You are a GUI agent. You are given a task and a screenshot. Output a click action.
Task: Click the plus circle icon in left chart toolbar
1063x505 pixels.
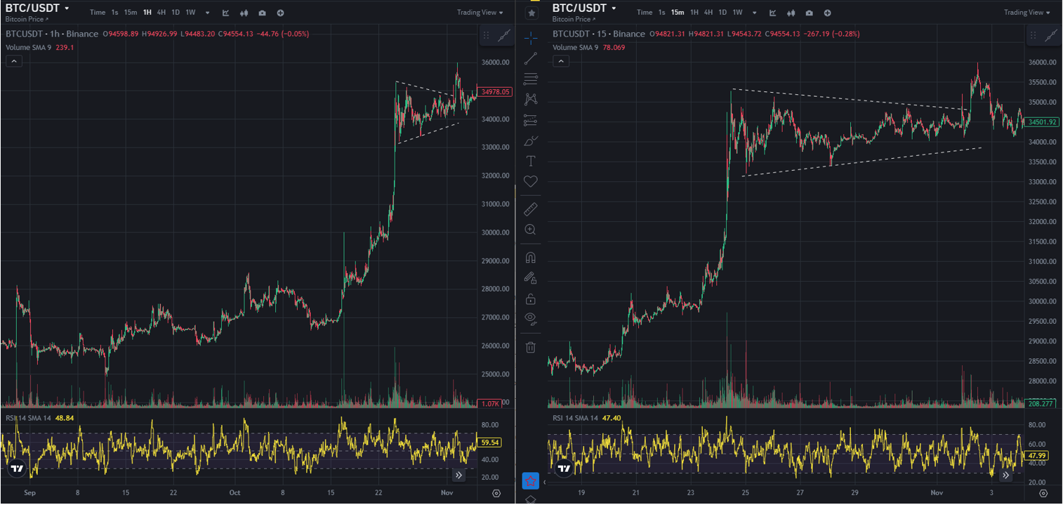click(x=281, y=13)
